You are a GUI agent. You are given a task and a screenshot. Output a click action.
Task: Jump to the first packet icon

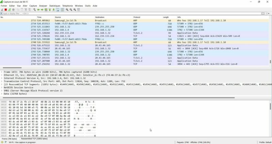[50, 10]
